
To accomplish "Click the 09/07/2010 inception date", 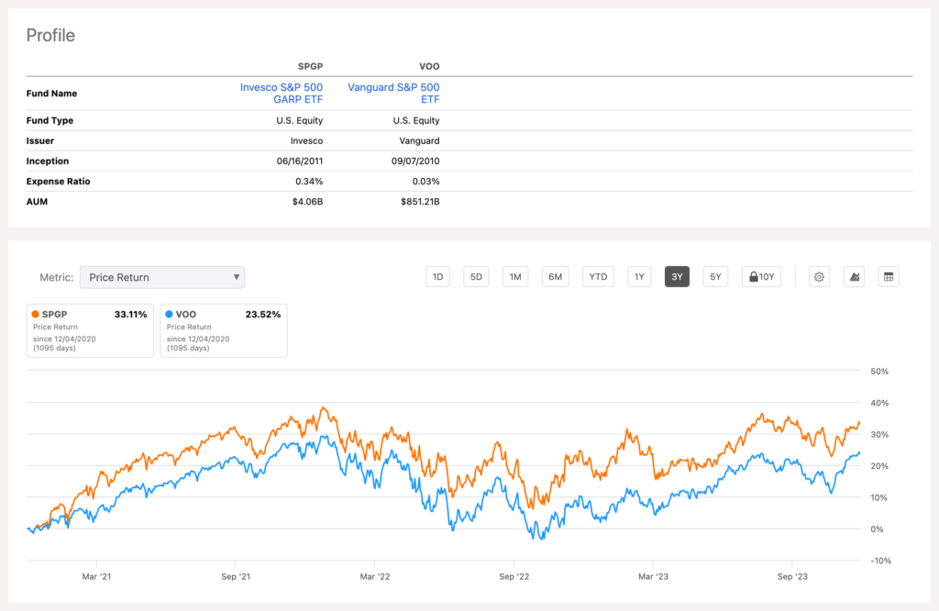I will pos(415,161).
